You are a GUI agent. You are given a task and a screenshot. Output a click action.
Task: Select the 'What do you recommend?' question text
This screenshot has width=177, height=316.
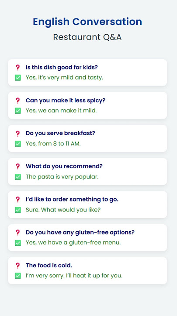point(64,166)
